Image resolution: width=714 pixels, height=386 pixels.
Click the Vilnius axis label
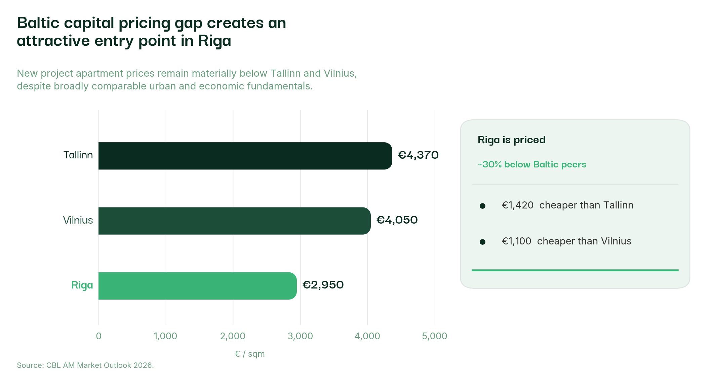[x=78, y=220]
